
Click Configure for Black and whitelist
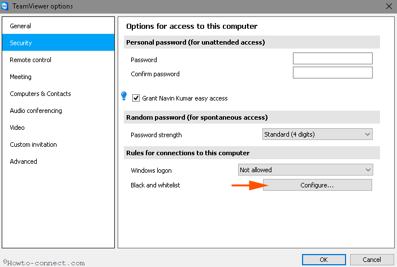pyautogui.click(x=317, y=185)
